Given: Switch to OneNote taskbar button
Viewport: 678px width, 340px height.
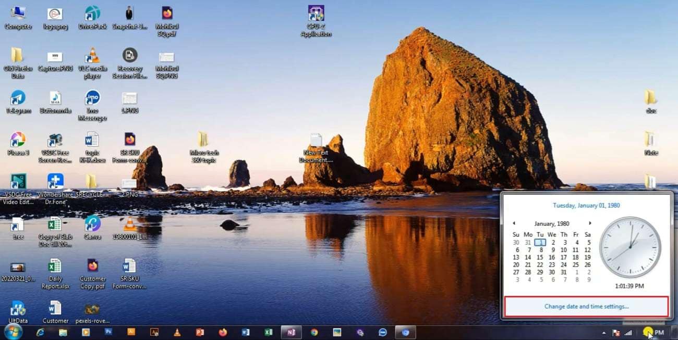Looking at the screenshot, I should click(291, 332).
